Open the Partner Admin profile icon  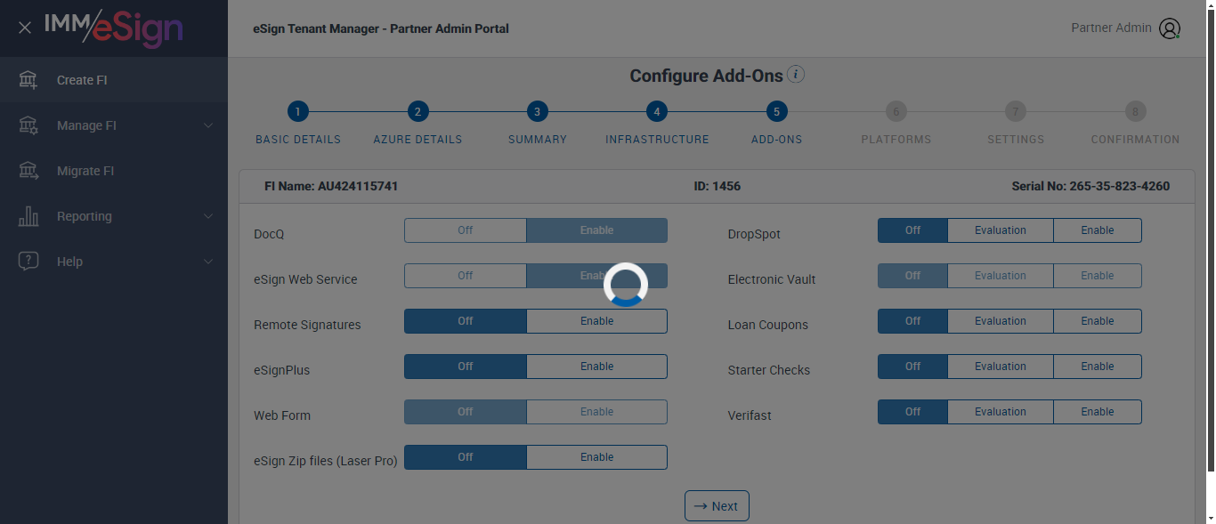point(1170,28)
